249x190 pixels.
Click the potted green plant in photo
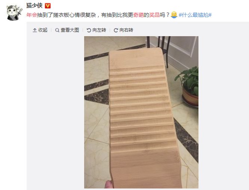point(187,86)
